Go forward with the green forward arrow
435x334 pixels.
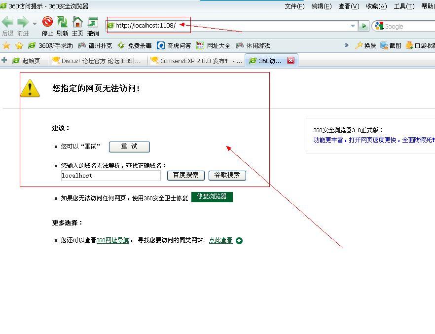click(23, 22)
